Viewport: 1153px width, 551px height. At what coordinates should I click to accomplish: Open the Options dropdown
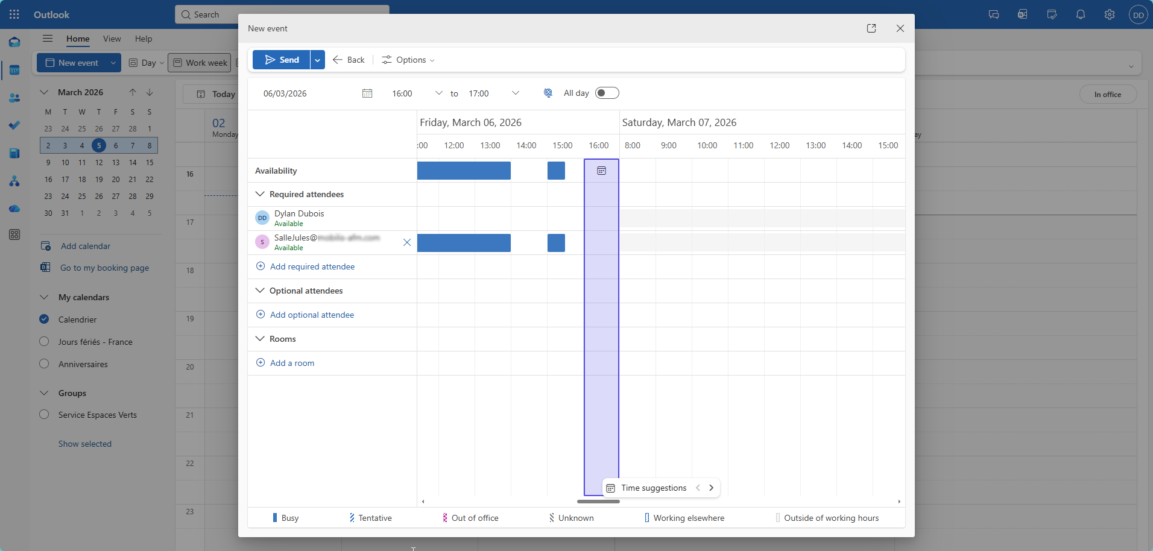tap(408, 60)
